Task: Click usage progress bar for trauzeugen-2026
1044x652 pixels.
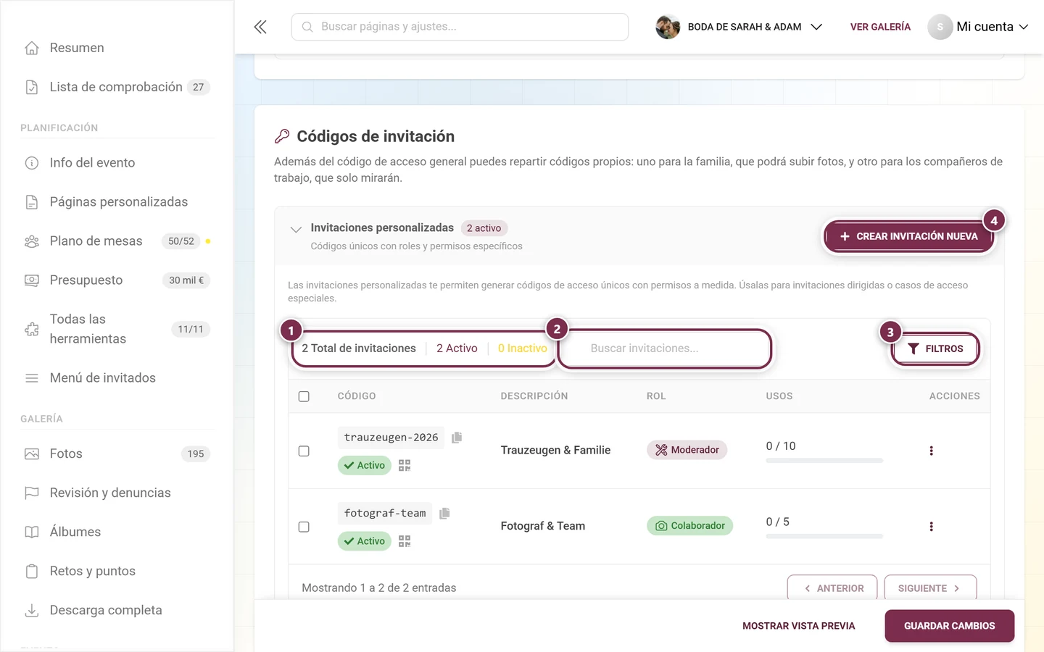Action: click(x=824, y=461)
